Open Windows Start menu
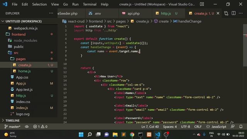This screenshot has height=139, width=247. point(81,134)
